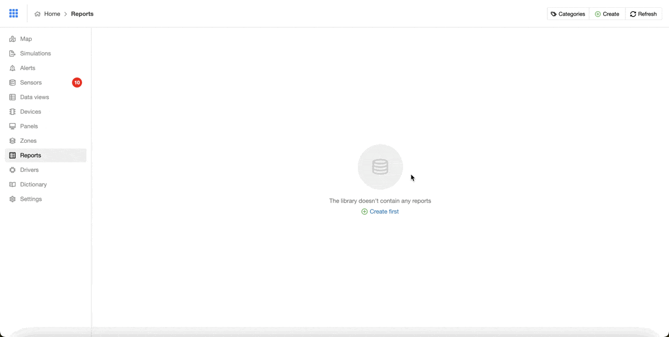Screen dimensions: 669x337
Task: Click the Create button in top bar
Action: [607, 14]
